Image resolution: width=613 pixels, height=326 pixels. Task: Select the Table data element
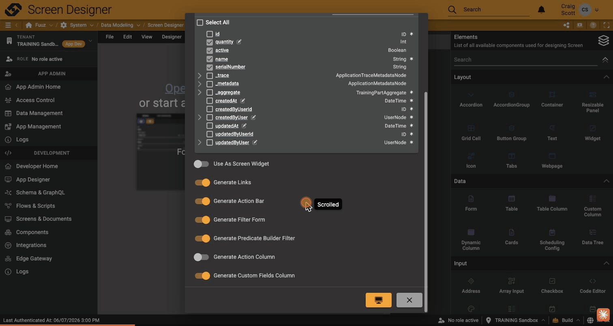coord(511,203)
